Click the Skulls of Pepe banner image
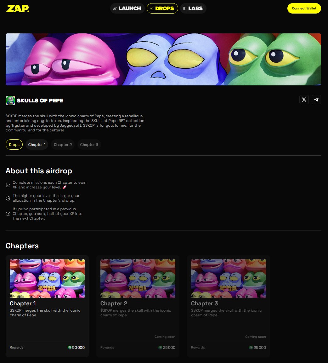Image resolution: width=328 pixels, height=363 pixels. point(163,59)
